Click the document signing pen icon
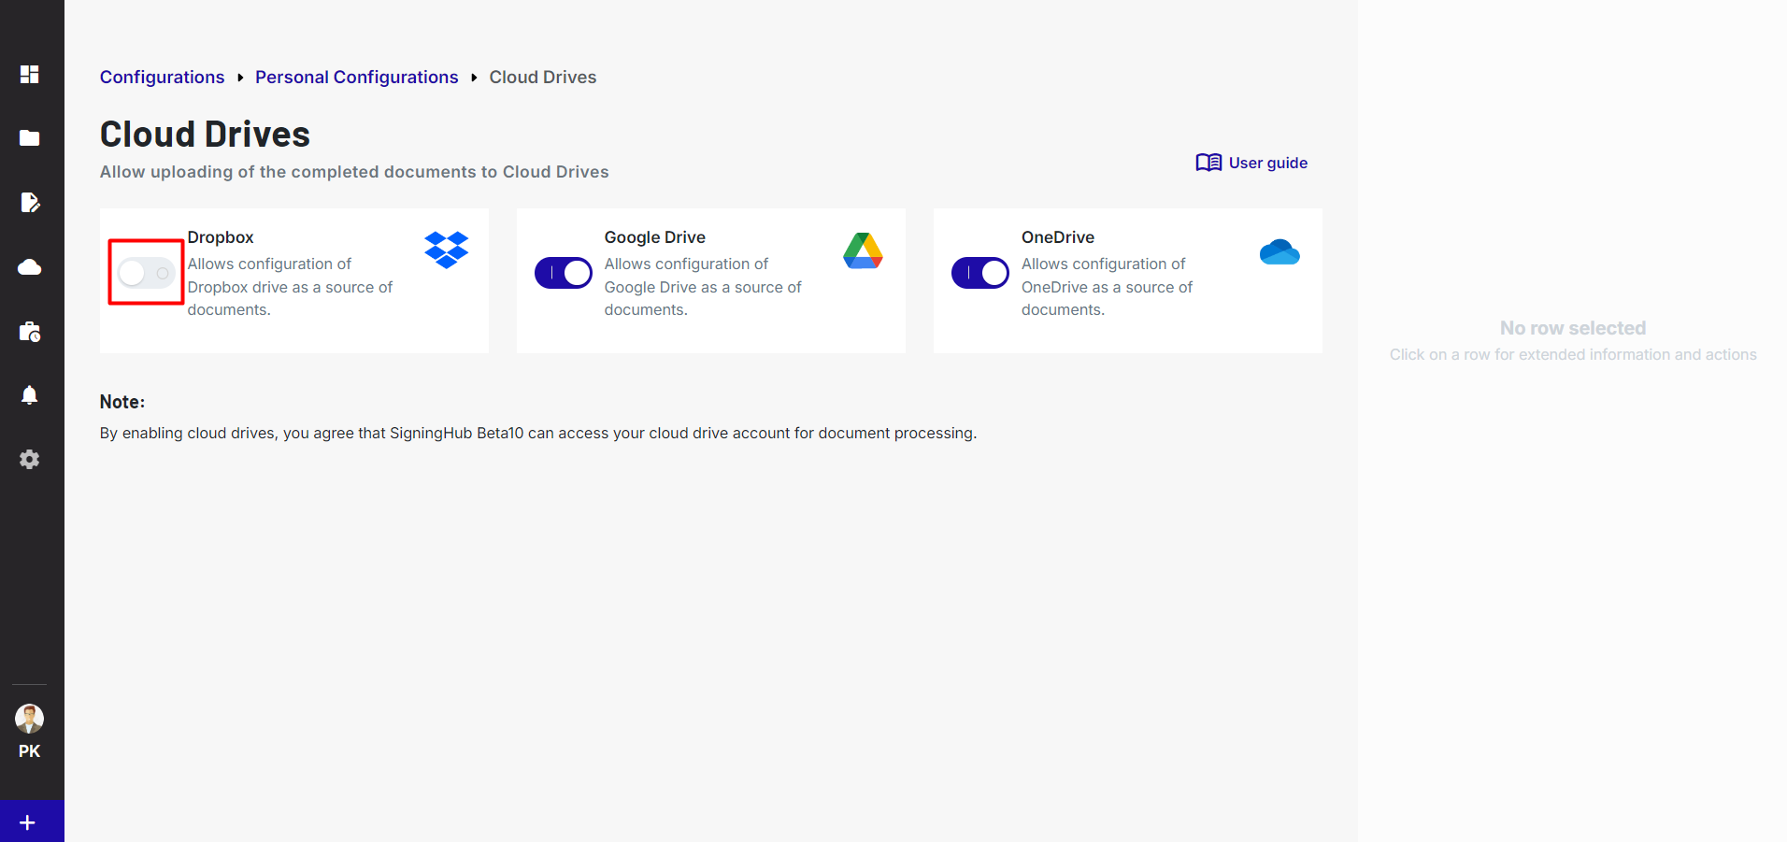Image resolution: width=1787 pixels, height=842 pixels. coord(30,203)
